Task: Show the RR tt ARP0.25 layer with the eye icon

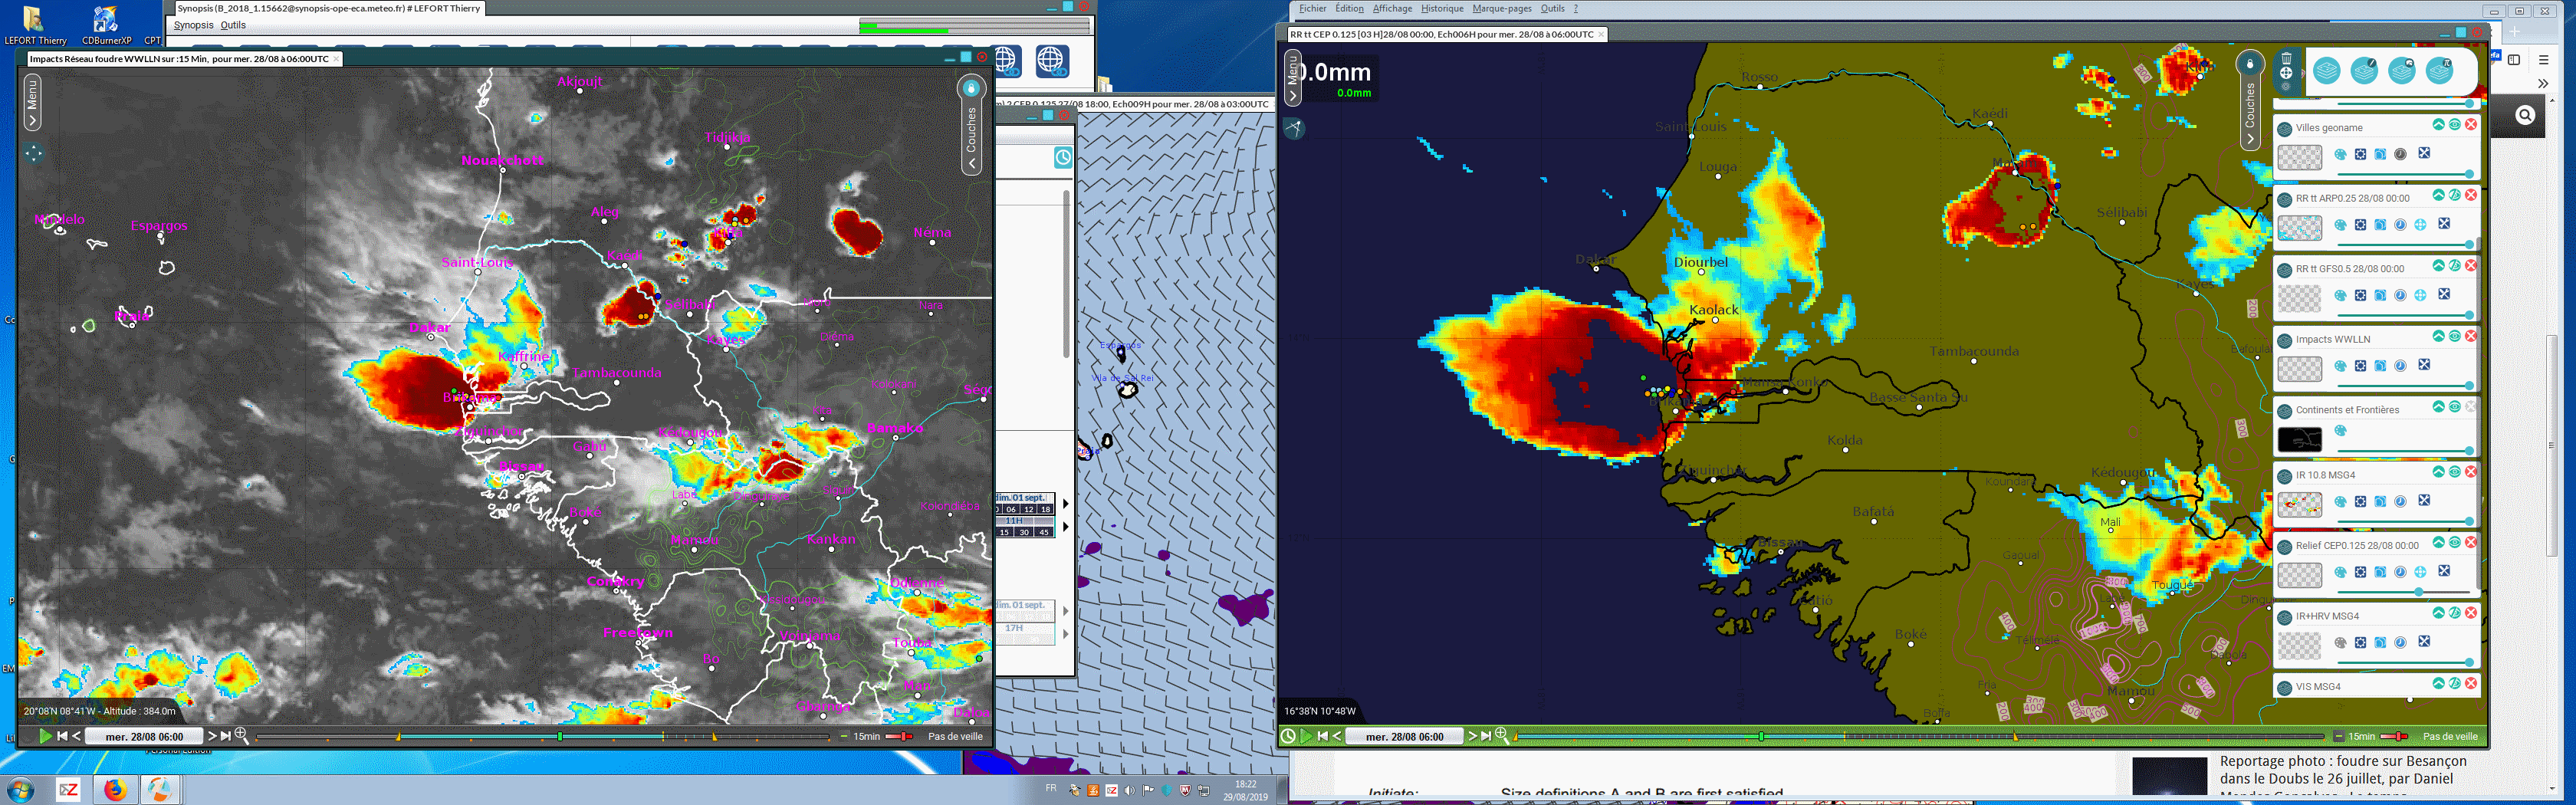Action: (x=2455, y=195)
